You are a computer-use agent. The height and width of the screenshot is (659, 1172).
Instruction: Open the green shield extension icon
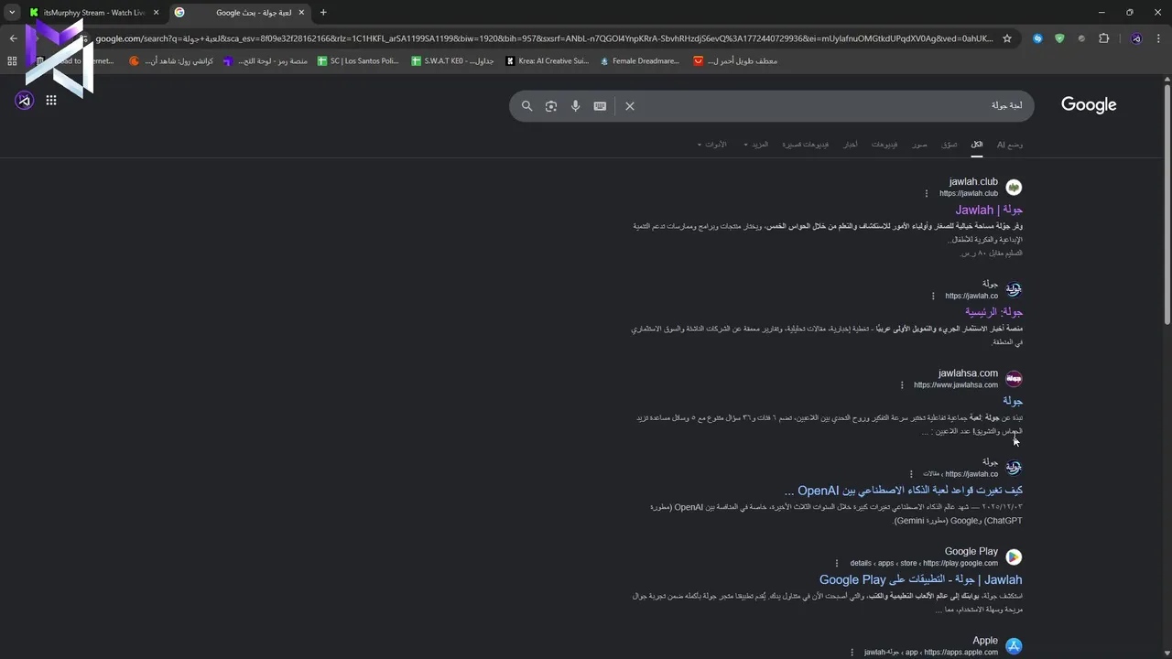point(1059,38)
